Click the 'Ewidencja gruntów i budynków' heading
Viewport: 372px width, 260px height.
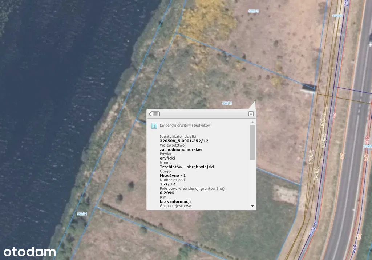185,125
